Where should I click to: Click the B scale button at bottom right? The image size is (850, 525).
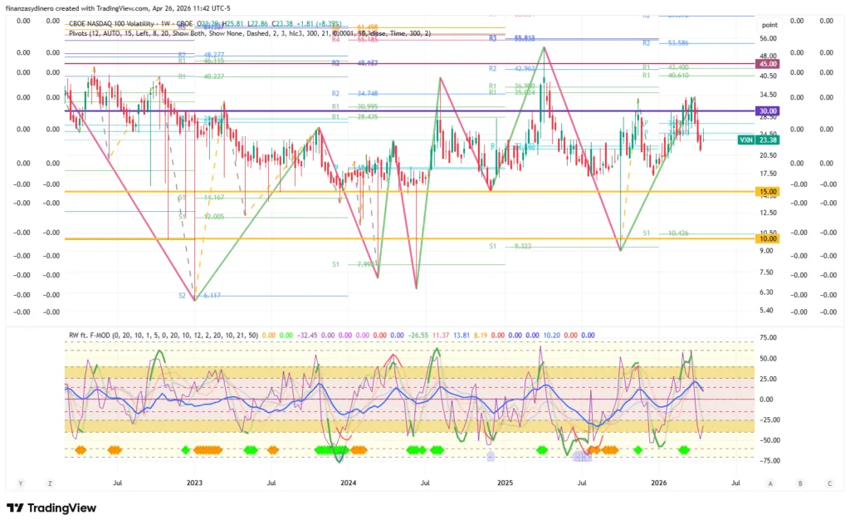799,483
